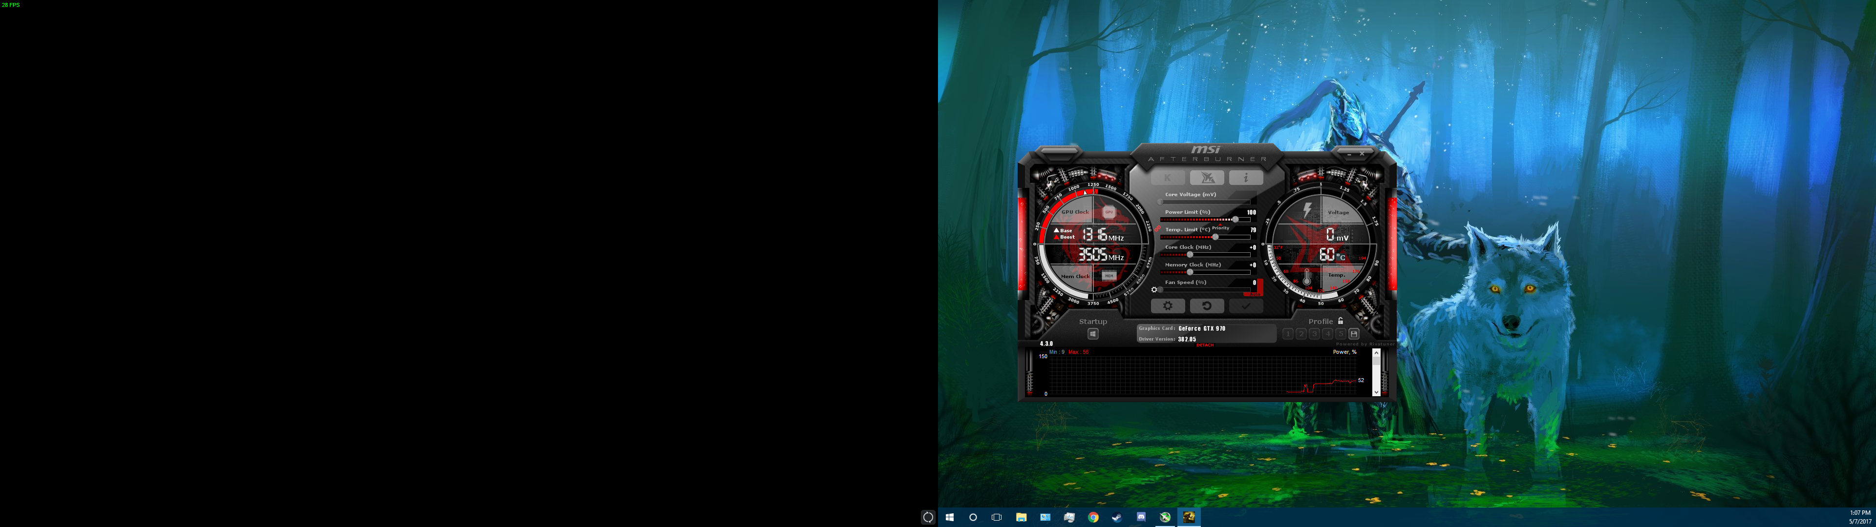This screenshot has height=527, width=1876.
Task: Click the driver version 382.05 text
Action: pos(1187,339)
